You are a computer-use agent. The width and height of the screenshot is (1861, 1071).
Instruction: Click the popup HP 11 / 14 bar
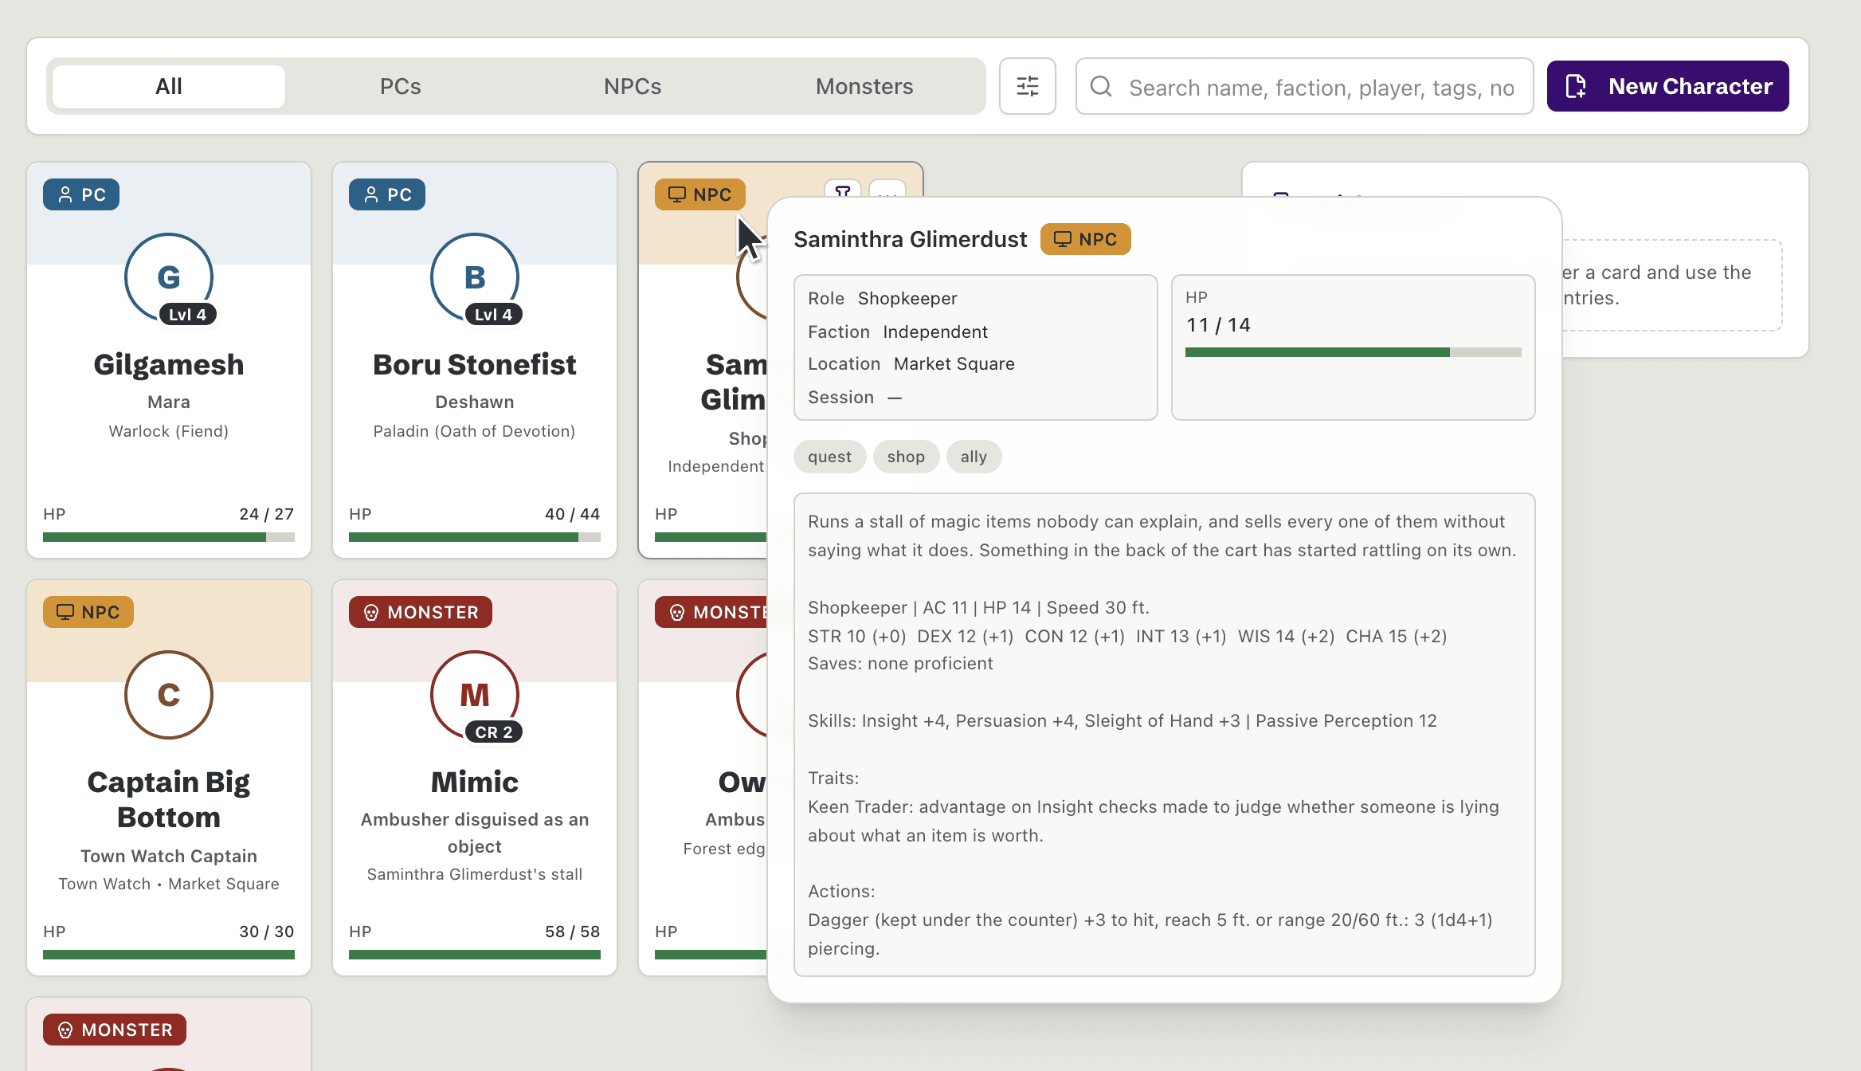point(1353,352)
